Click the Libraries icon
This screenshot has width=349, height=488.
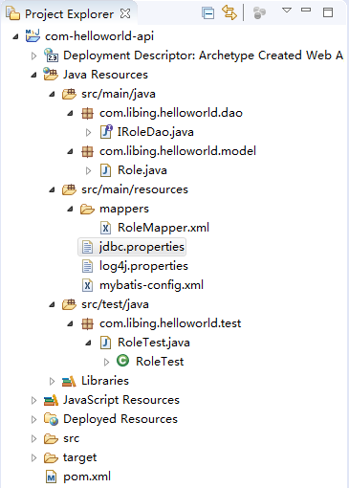click(69, 381)
